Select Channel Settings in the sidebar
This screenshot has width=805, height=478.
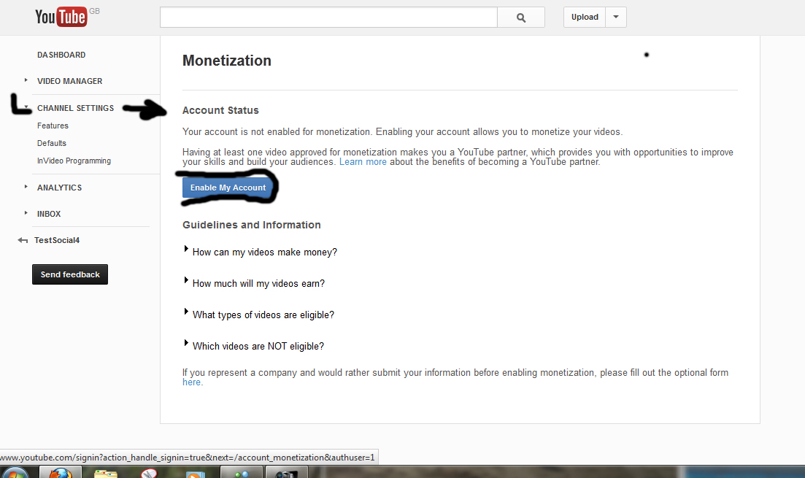(75, 108)
